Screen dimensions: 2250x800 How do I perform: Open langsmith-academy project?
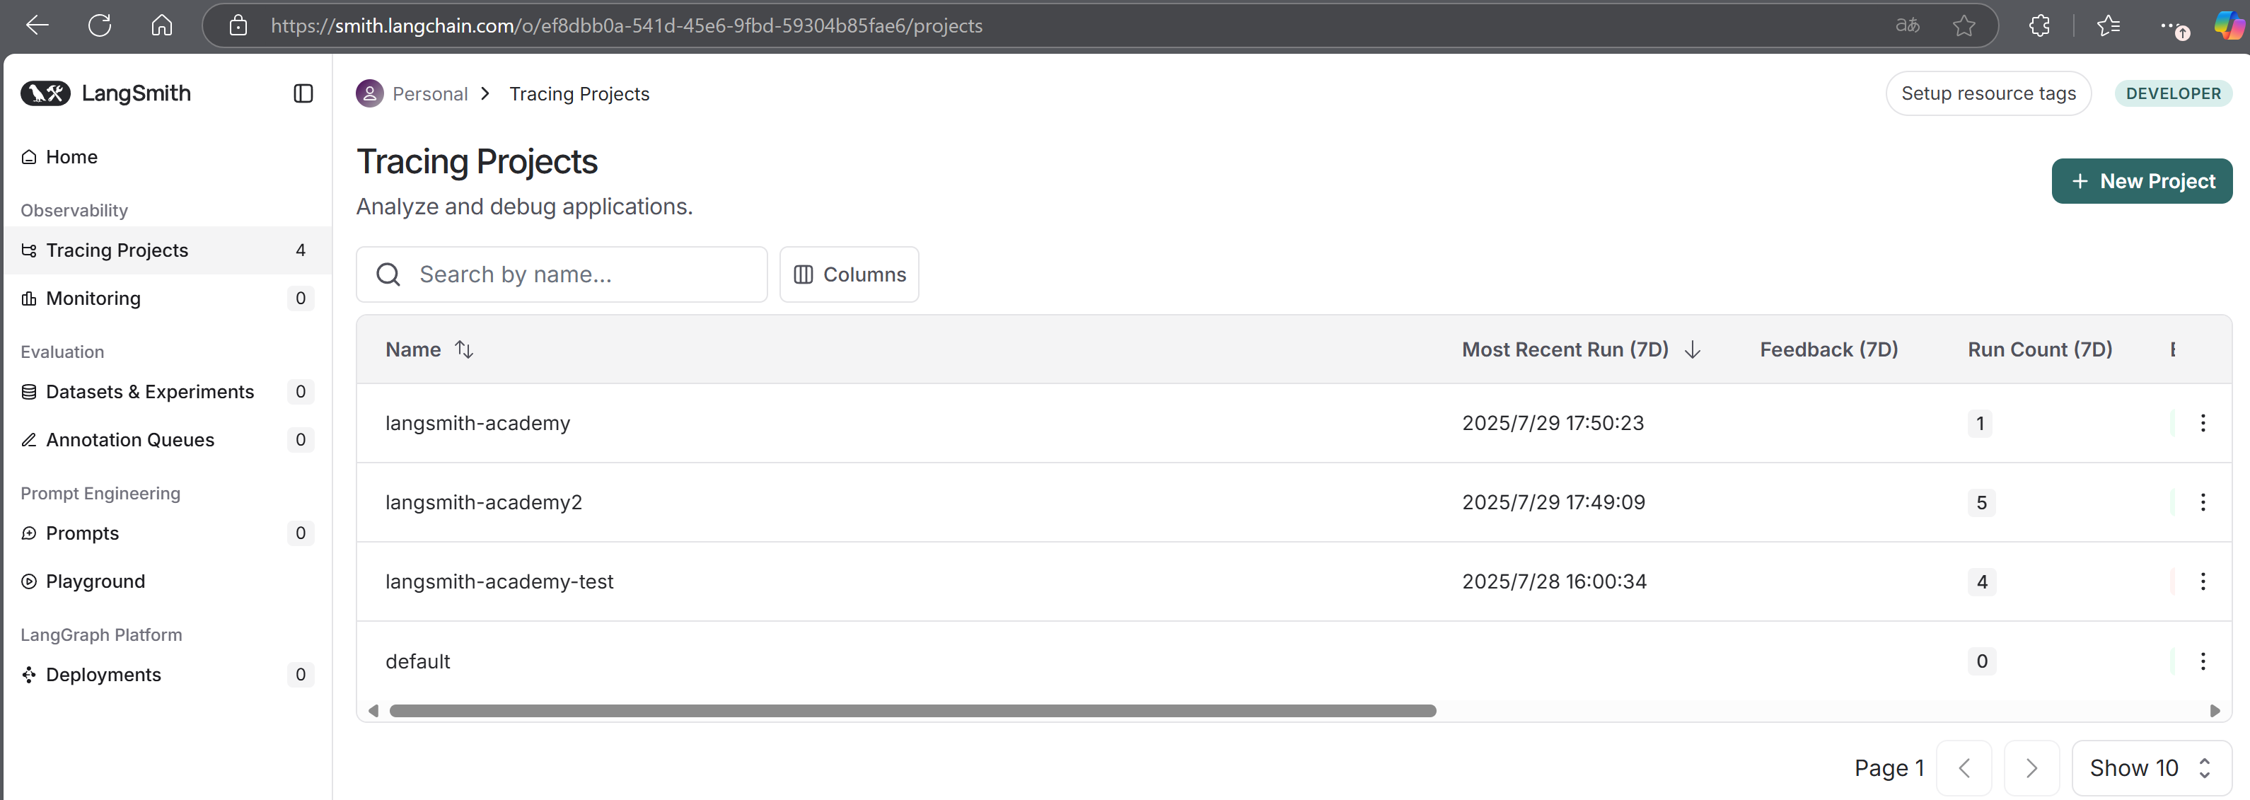[x=477, y=424]
